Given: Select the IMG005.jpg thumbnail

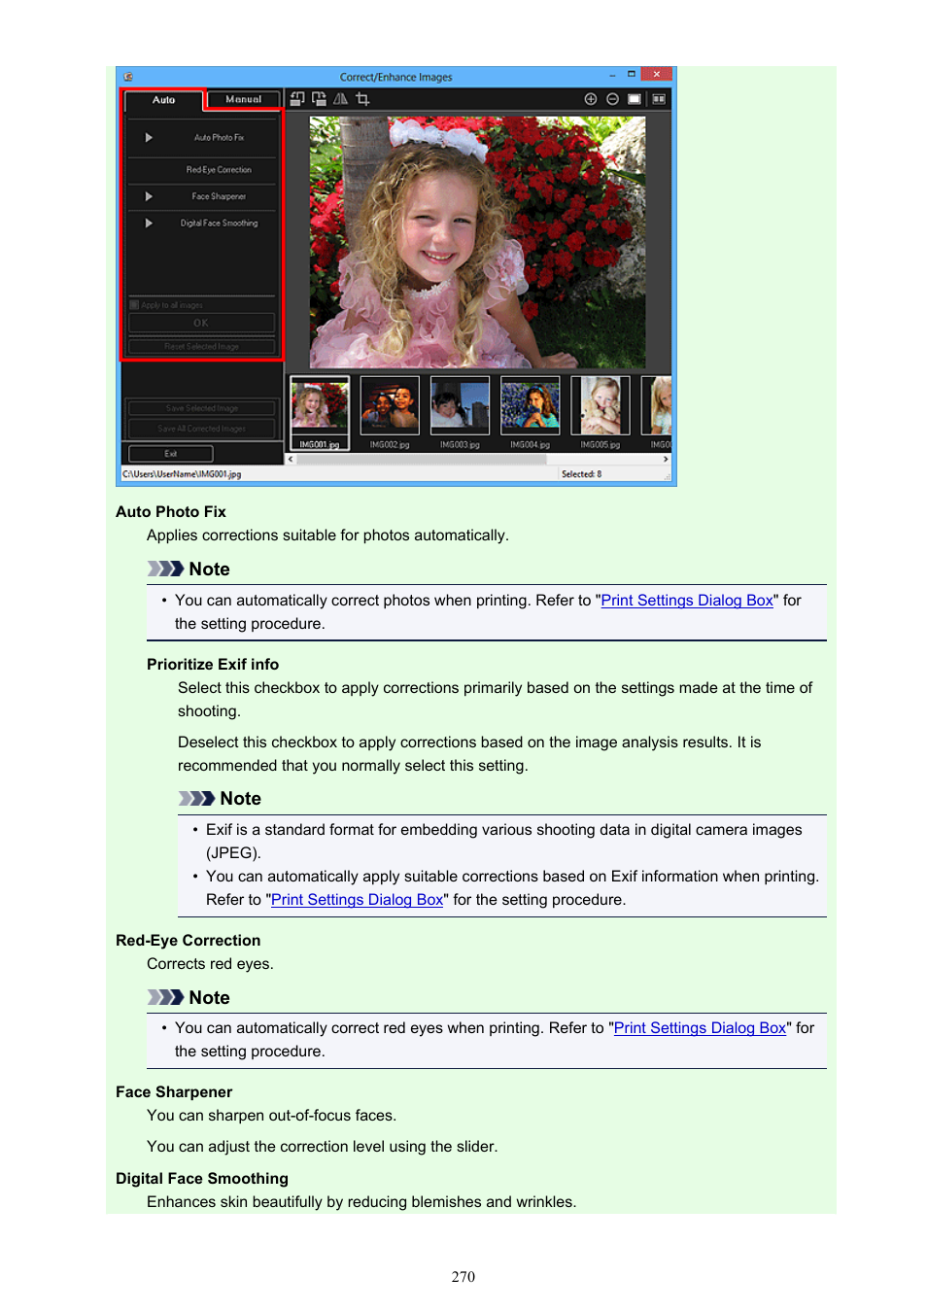Looking at the screenshot, I should (x=601, y=404).
